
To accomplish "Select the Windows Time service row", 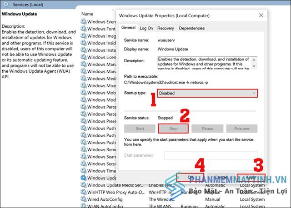I will coord(99,171).
